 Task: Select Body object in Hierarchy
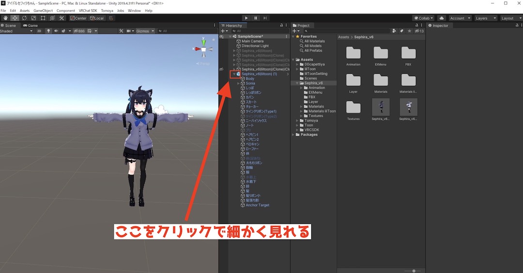pyautogui.click(x=250, y=79)
